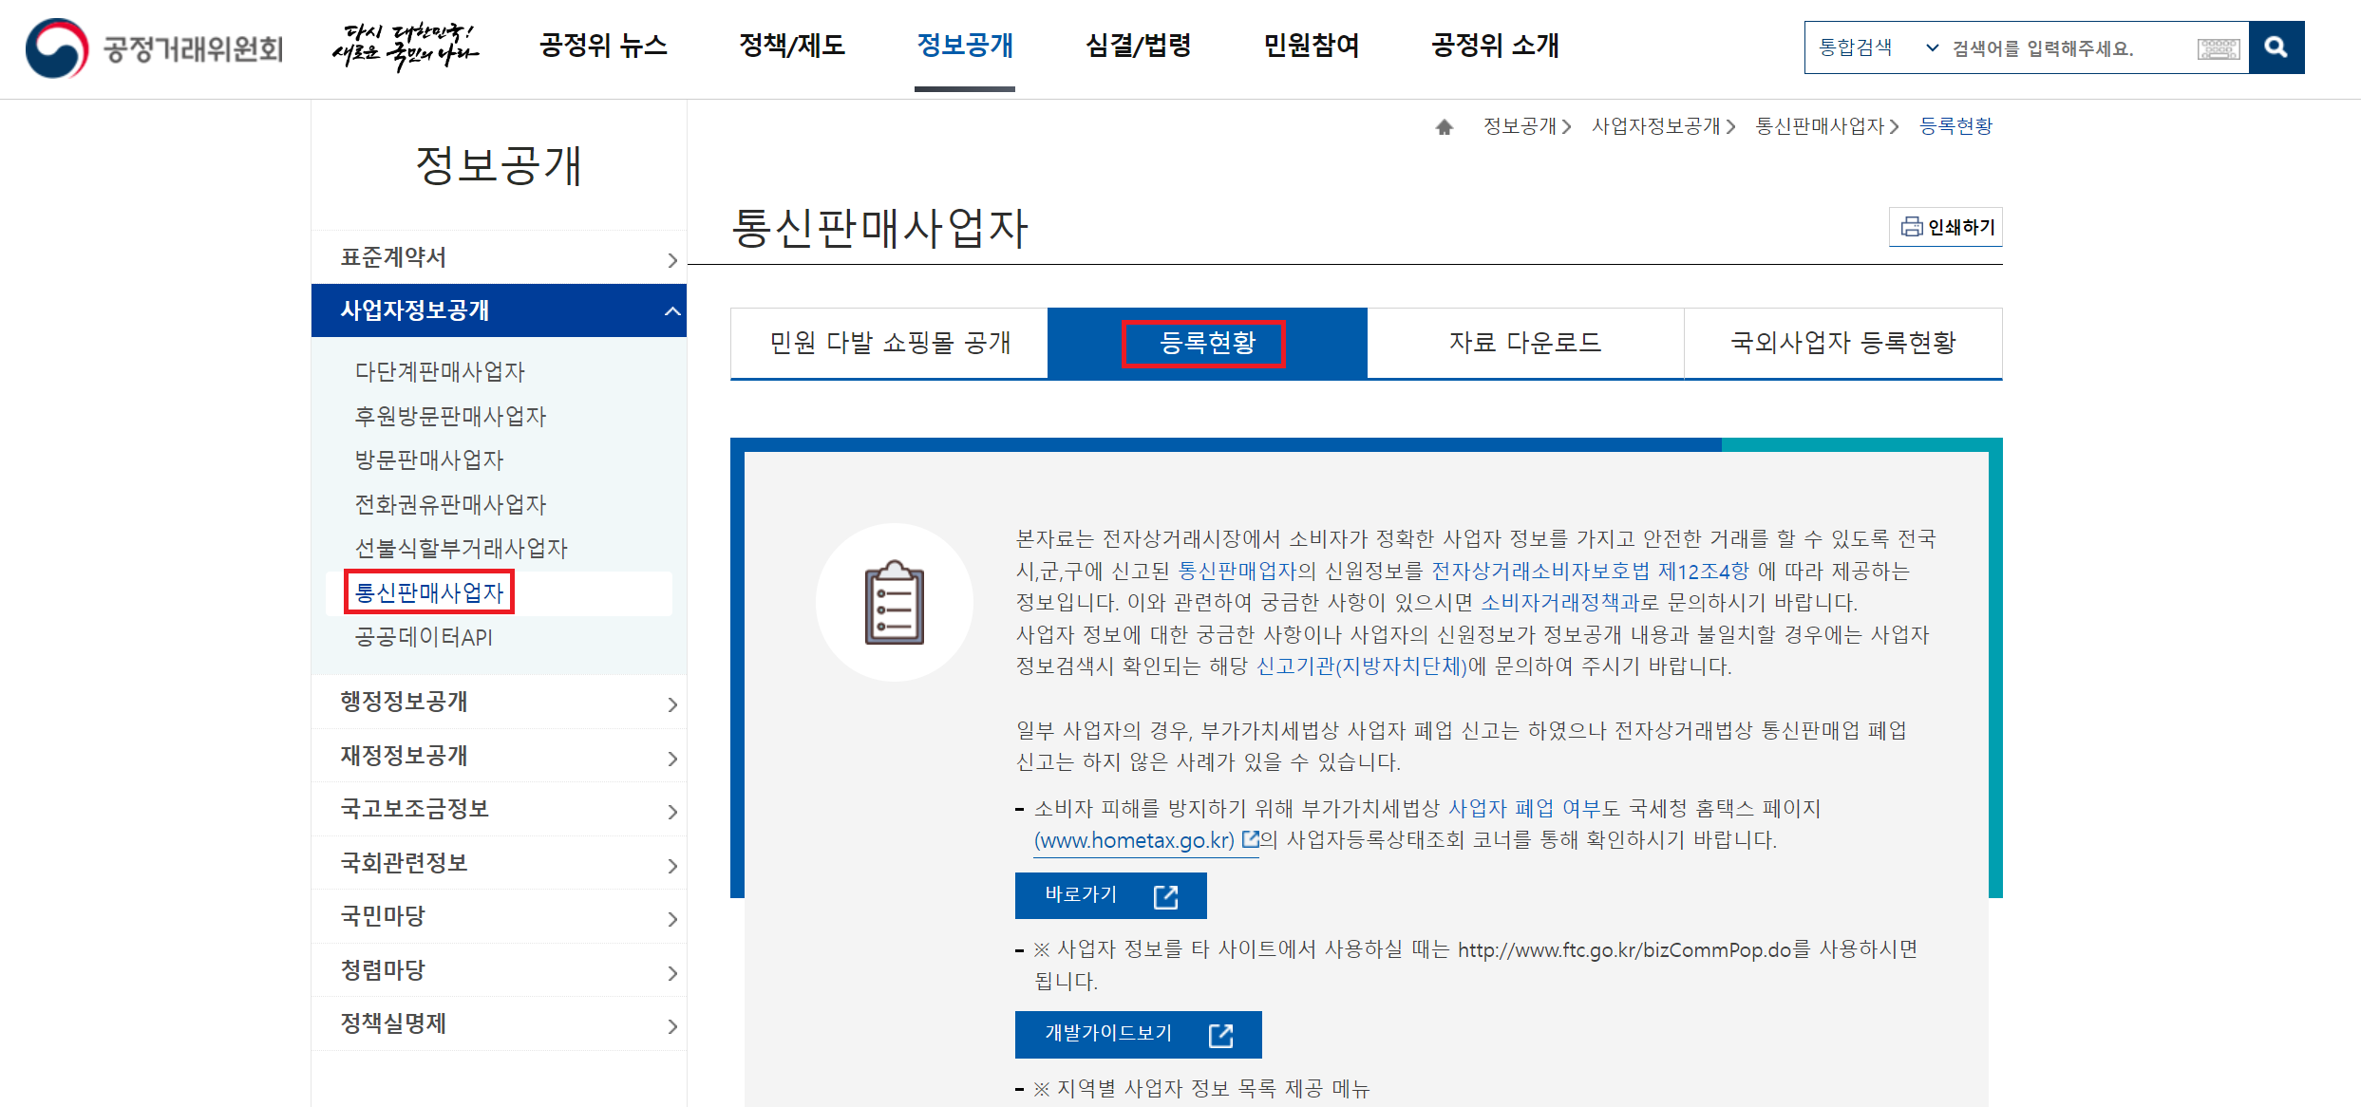Image resolution: width=2361 pixels, height=1107 pixels.
Task: Expand the 표준계약서 sidebar menu
Action: point(672,259)
